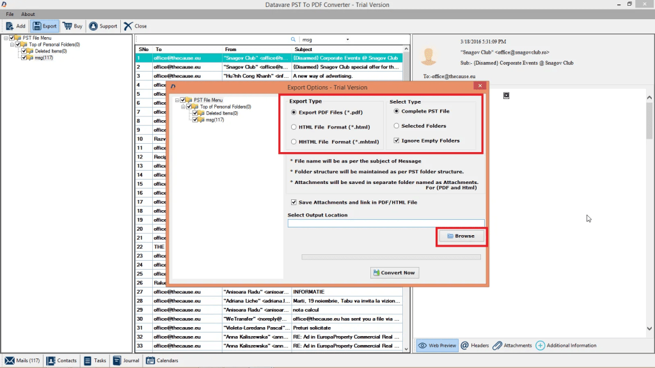
Task: Click the Select Output Location field
Action: pyautogui.click(x=386, y=223)
